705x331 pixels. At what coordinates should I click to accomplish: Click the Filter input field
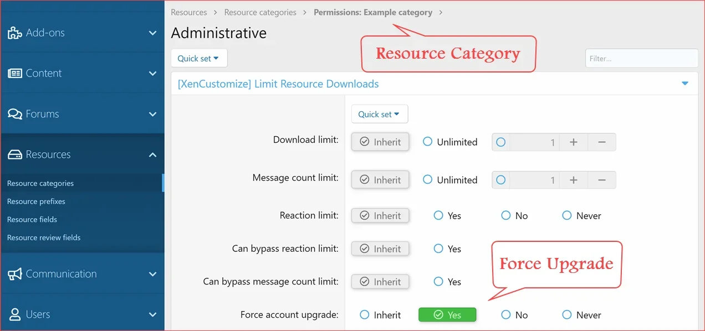coord(641,58)
